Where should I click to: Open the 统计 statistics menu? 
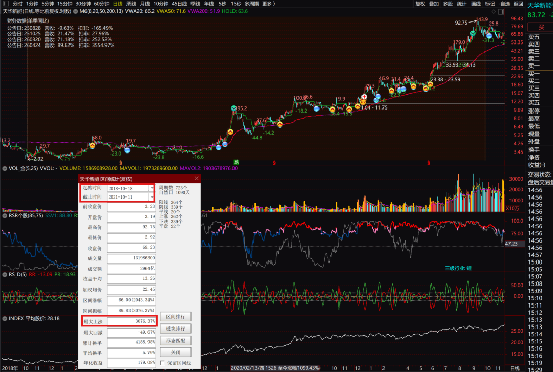coord(462,4)
